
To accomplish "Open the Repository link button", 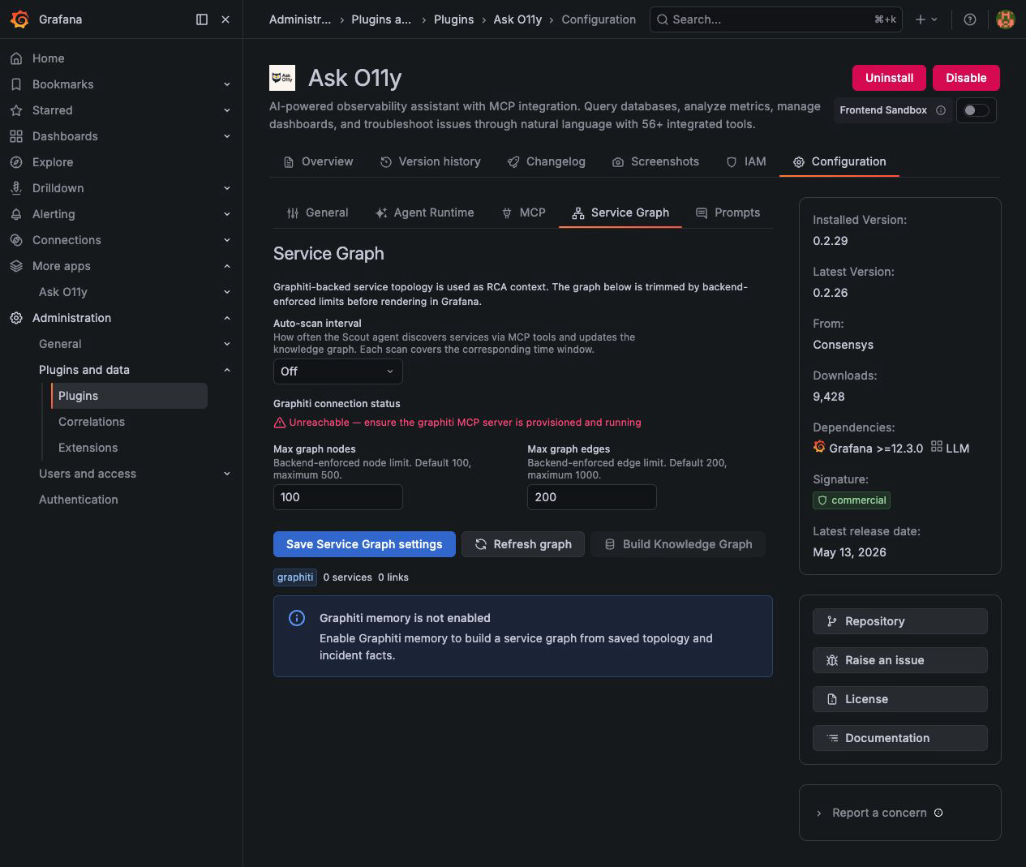I will (x=900, y=621).
